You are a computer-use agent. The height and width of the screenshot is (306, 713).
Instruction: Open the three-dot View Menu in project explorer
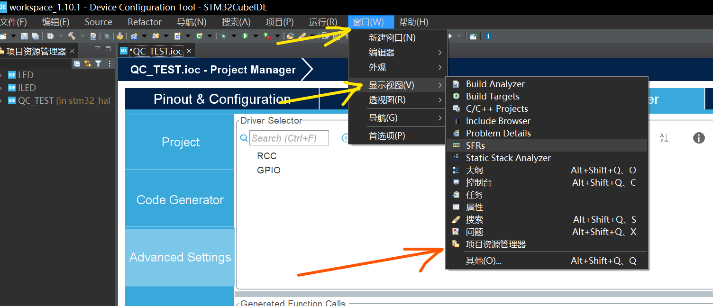[x=110, y=63]
